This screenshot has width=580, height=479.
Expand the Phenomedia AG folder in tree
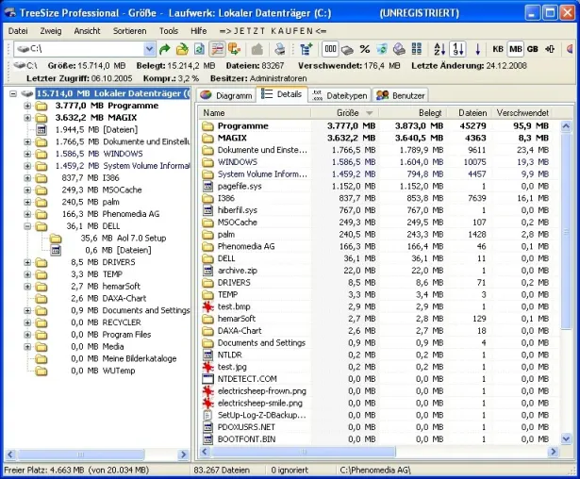click(x=27, y=214)
